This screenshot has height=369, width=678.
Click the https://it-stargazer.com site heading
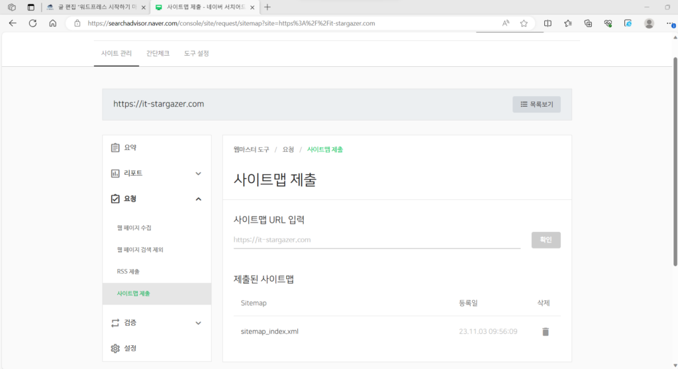(x=158, y=104)
